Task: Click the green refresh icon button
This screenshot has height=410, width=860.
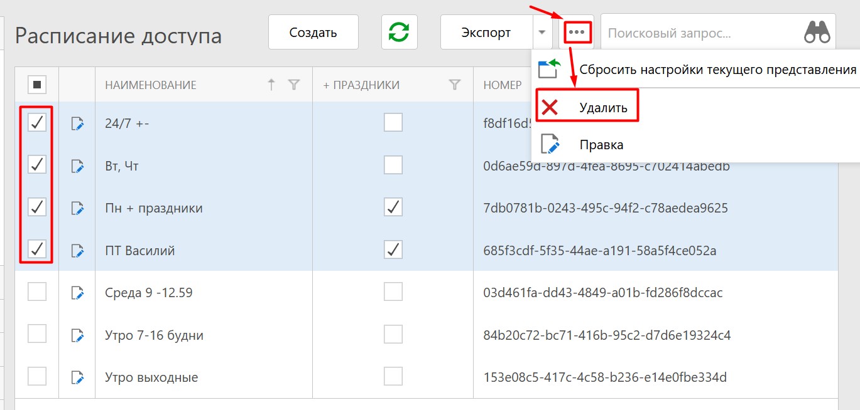Action: pyautogui.click(x=400, y=33)
